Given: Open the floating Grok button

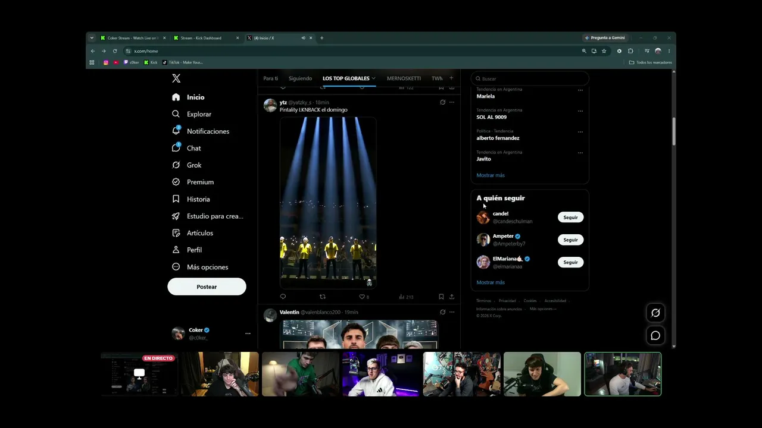Looking at the screenshot, I should tap(655, 313).
